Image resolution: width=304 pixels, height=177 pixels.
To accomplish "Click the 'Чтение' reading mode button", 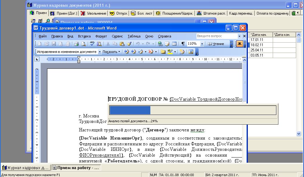I will 216,44.
